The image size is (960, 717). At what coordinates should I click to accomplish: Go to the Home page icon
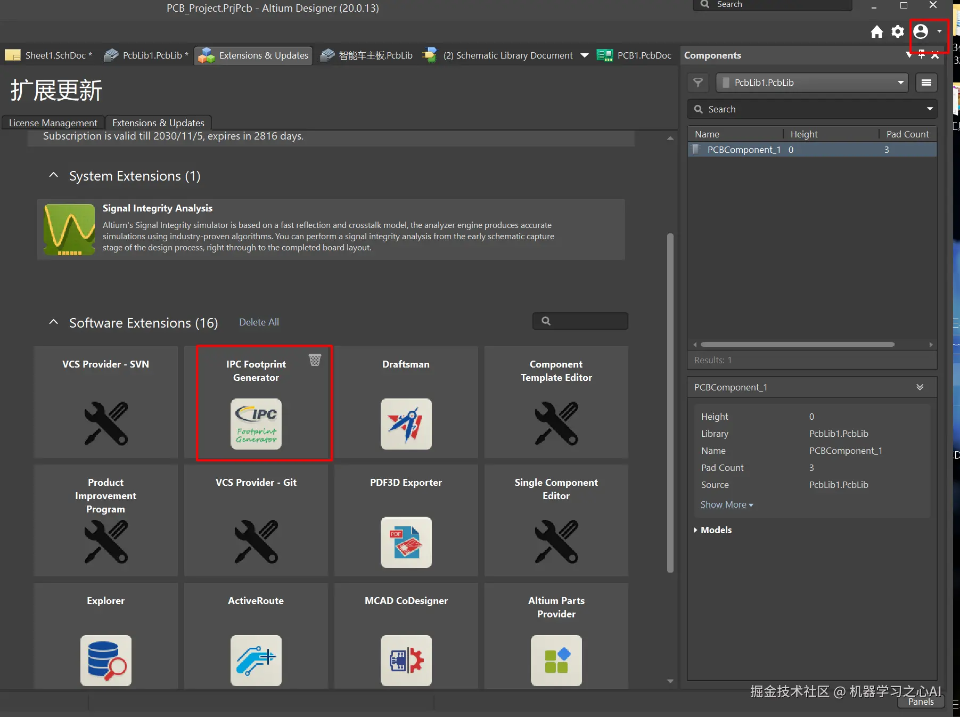877,32
